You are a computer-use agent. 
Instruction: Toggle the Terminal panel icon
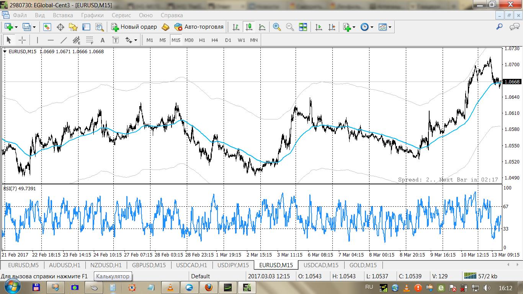[86, 27]
